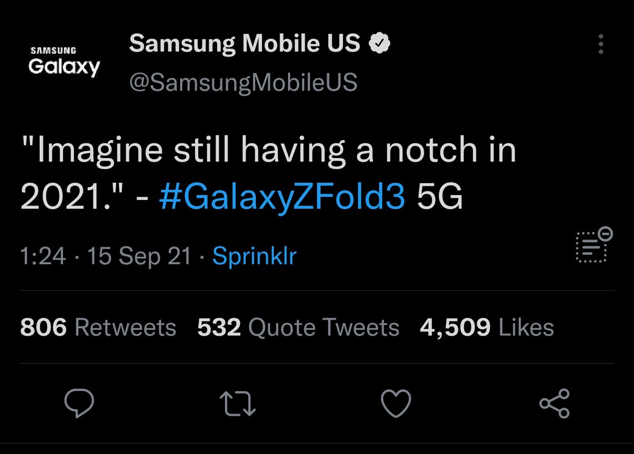Viewport: 634px width, 454px height.
Task: Tap the share icon
Action: tap(554, 404)
